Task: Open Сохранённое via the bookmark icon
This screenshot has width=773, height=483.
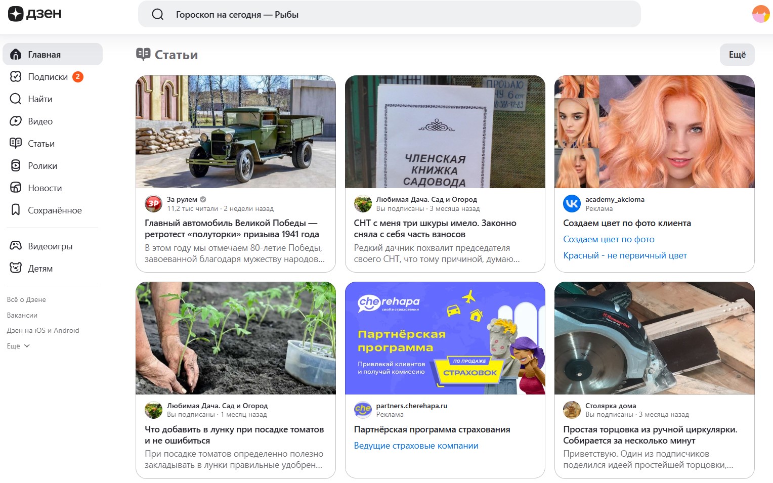Action: (x=15, y=210)
